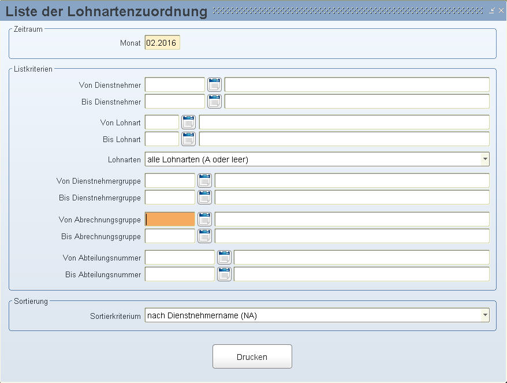Viewport: 507px width, 383px height.
Task: Open lookup for Von Abteilungsnummer
Action: (x=224, y=258)
